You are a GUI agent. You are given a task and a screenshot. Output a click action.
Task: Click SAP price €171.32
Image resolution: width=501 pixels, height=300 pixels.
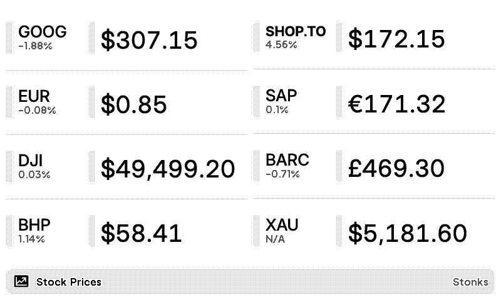pyautogui.click(x=396, y=104)
